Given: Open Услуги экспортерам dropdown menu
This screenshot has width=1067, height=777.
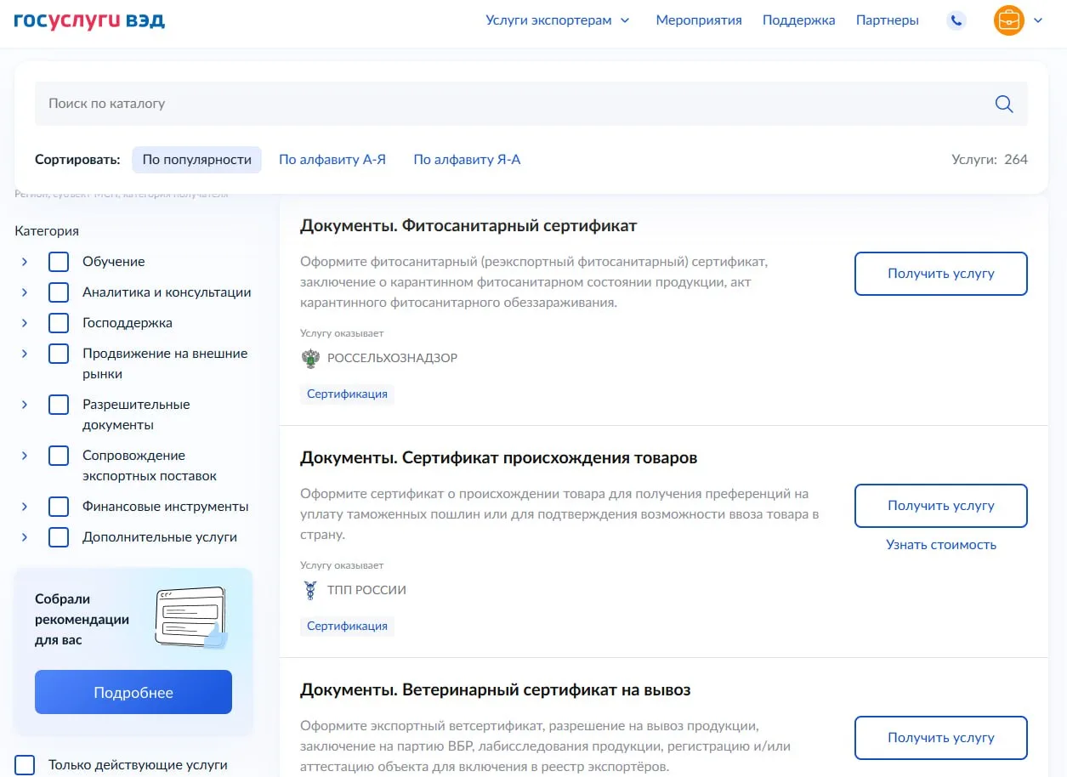Looking at the screenshot, I should point(558,20).
